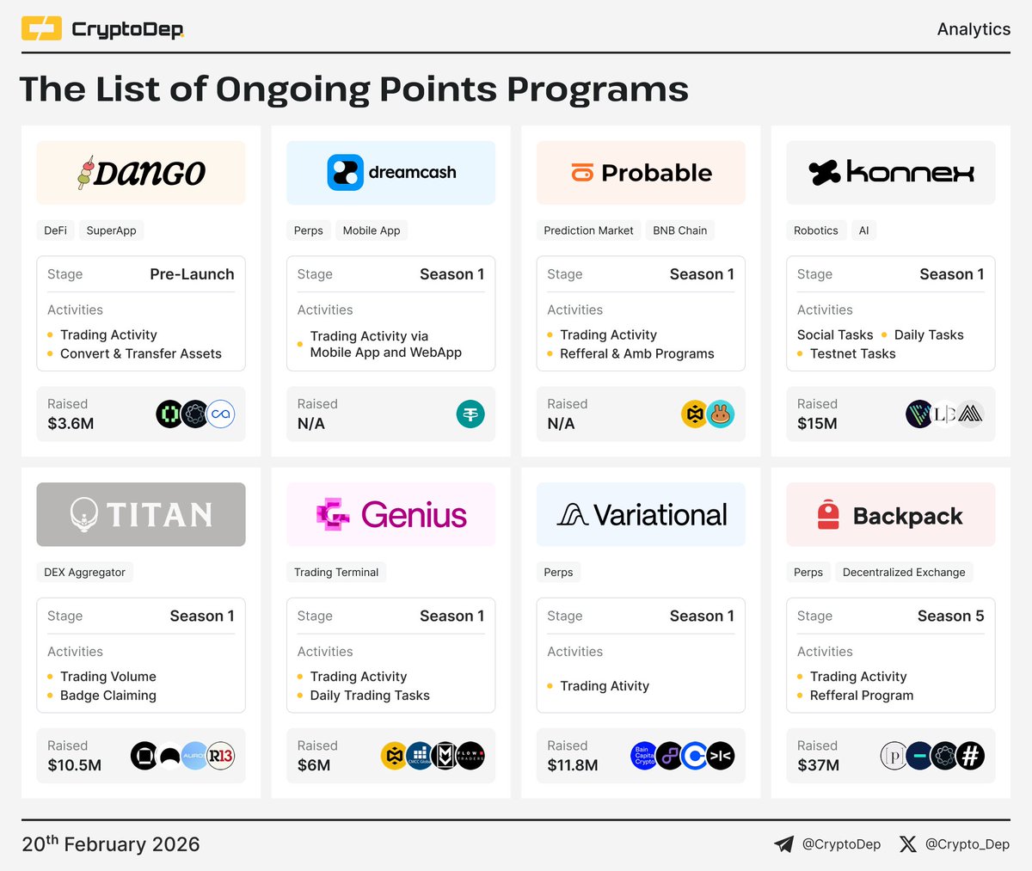1032x871 pixels.
Task: Click the CMCC Global investor icon under Genius
Action: 420,756
